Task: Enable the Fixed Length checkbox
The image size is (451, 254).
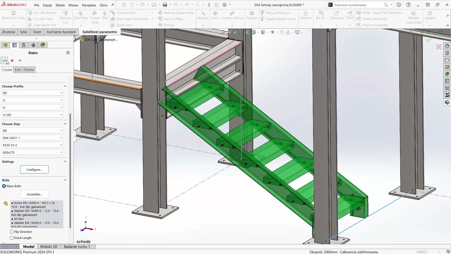Action: click(x=12, y=238)
